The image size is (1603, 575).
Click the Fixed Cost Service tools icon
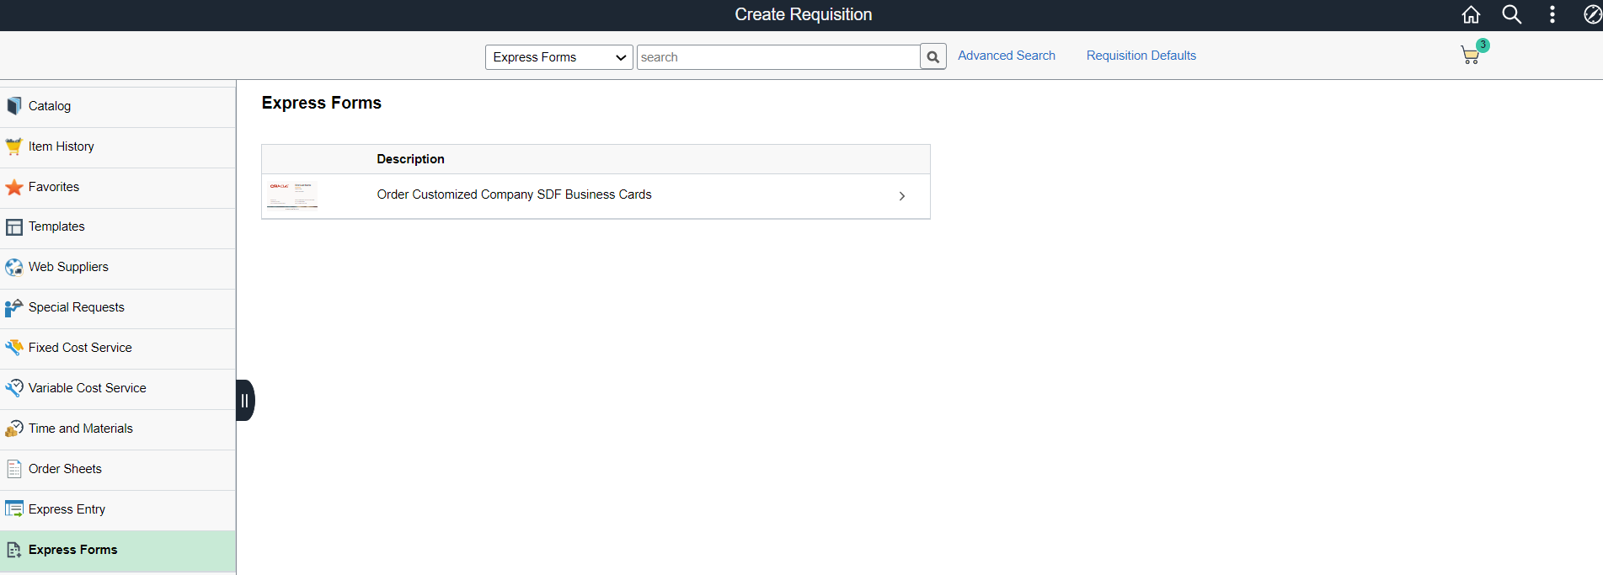tap(14, 348)
